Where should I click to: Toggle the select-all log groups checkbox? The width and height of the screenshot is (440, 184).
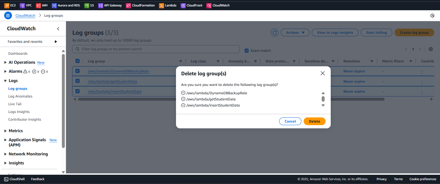[x=77, y=61]
